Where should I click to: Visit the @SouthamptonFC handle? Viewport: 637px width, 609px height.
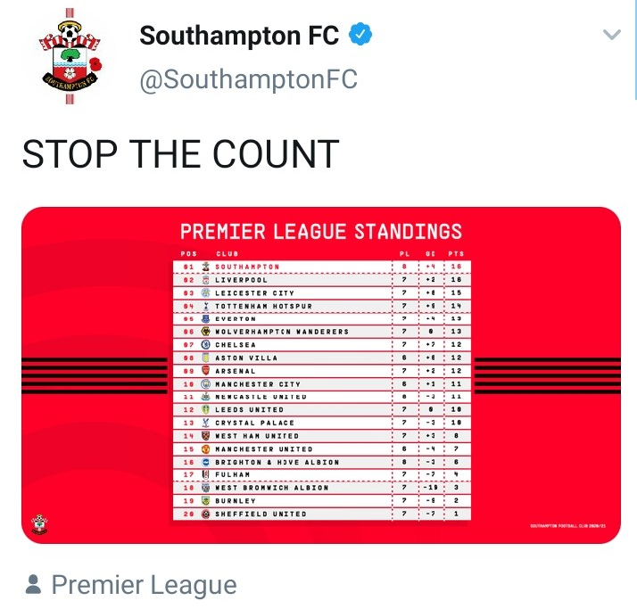(248, 79)
